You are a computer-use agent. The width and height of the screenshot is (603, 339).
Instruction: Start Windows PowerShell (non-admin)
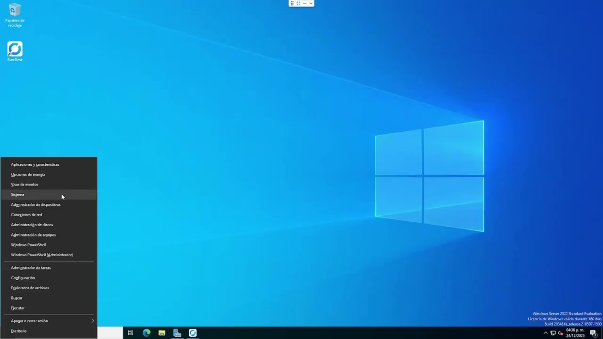[49, 245]
